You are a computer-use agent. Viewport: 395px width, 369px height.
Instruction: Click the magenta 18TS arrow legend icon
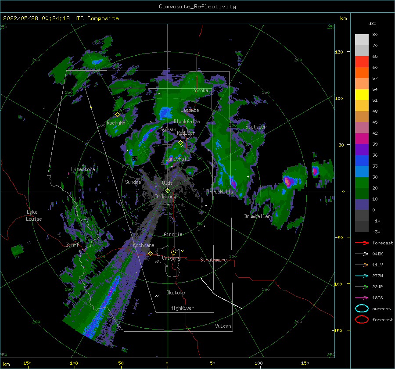coord(362,298)
